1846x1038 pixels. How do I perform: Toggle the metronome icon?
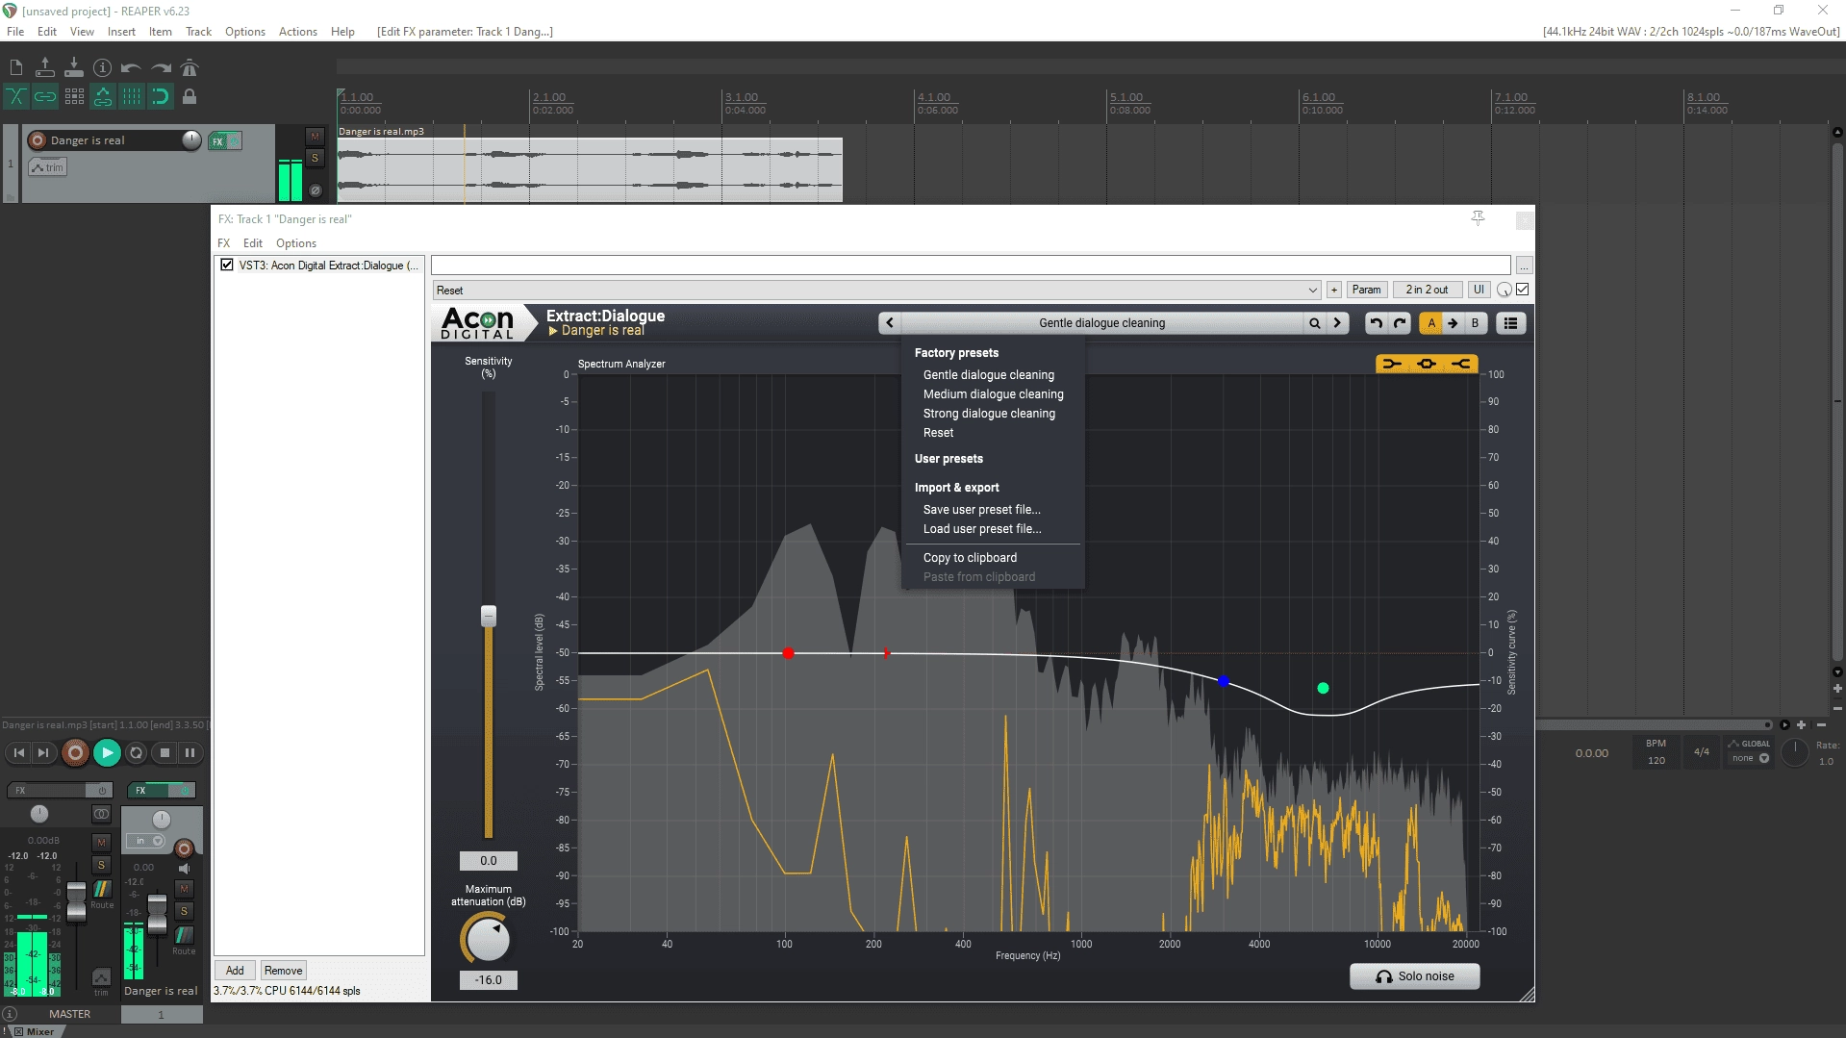(190, 67)
